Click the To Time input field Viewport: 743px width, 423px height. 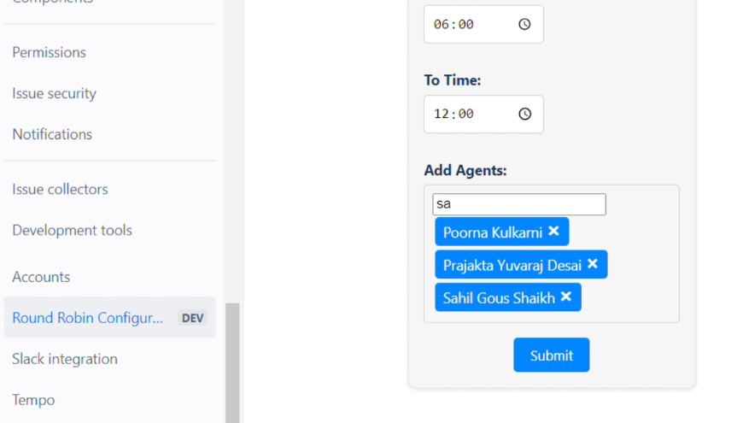(470, 114)
